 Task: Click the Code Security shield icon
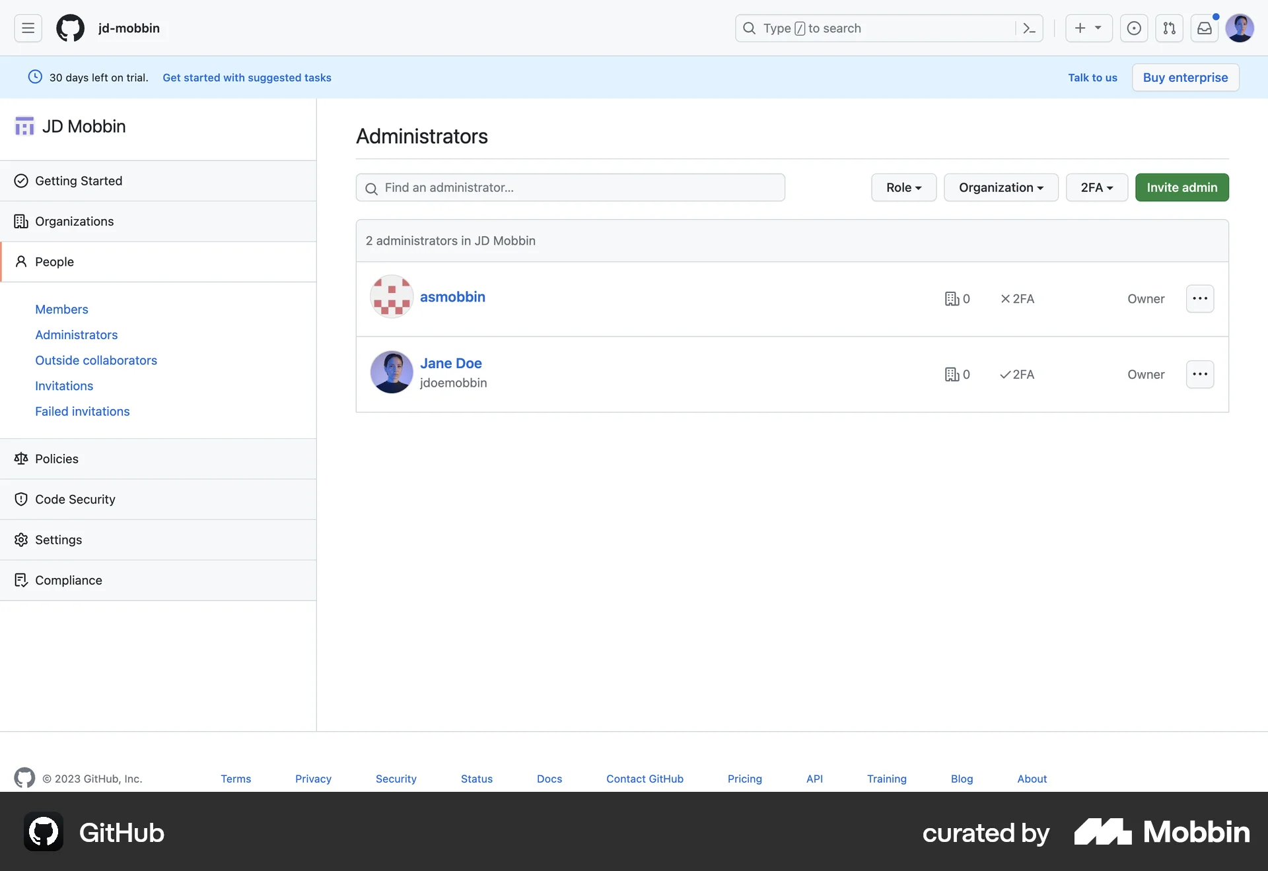click(x=21, y=500)
